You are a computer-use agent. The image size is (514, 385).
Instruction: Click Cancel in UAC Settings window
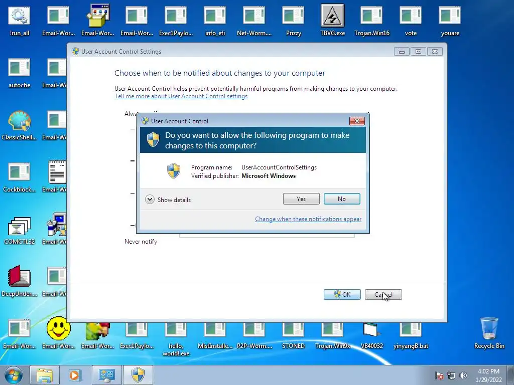(x=383, y=294)
